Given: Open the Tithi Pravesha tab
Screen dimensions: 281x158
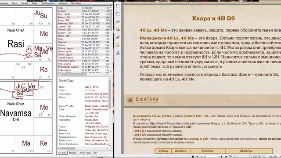Looking at the screenshot, I should coord(48,3).
